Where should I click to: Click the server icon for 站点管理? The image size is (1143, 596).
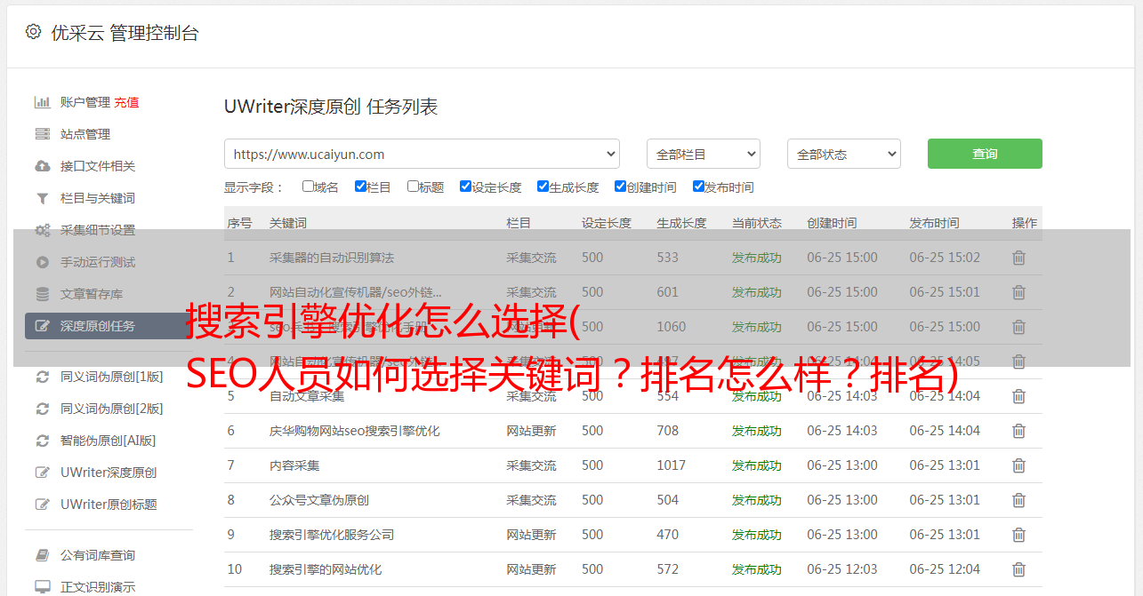pos(42,134)
